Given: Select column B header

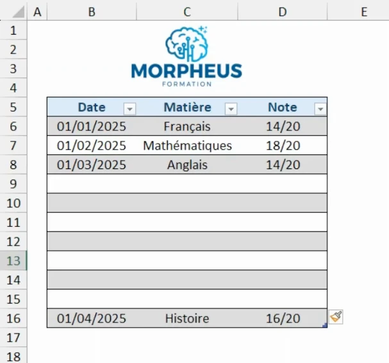Looking at the screenshot, I should 92,12.
